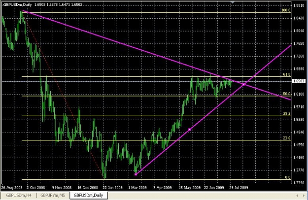Click the 1.4940 price axis value

299,133
